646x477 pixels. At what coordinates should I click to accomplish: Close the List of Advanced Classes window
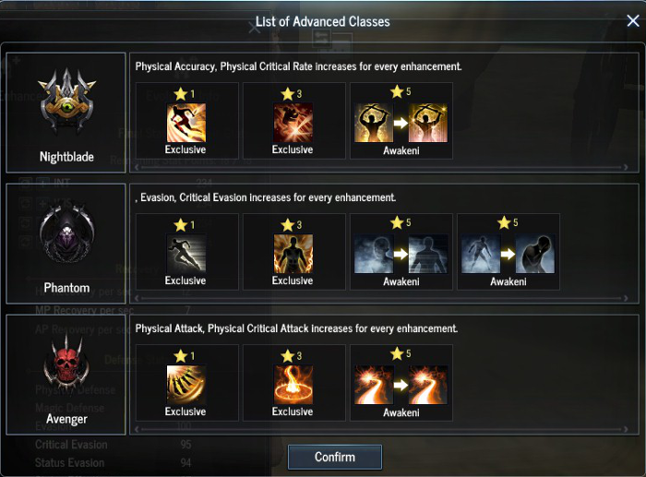pyautogui.click(x=633, y=20)
